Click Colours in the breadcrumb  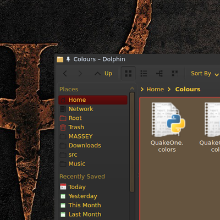188,89
